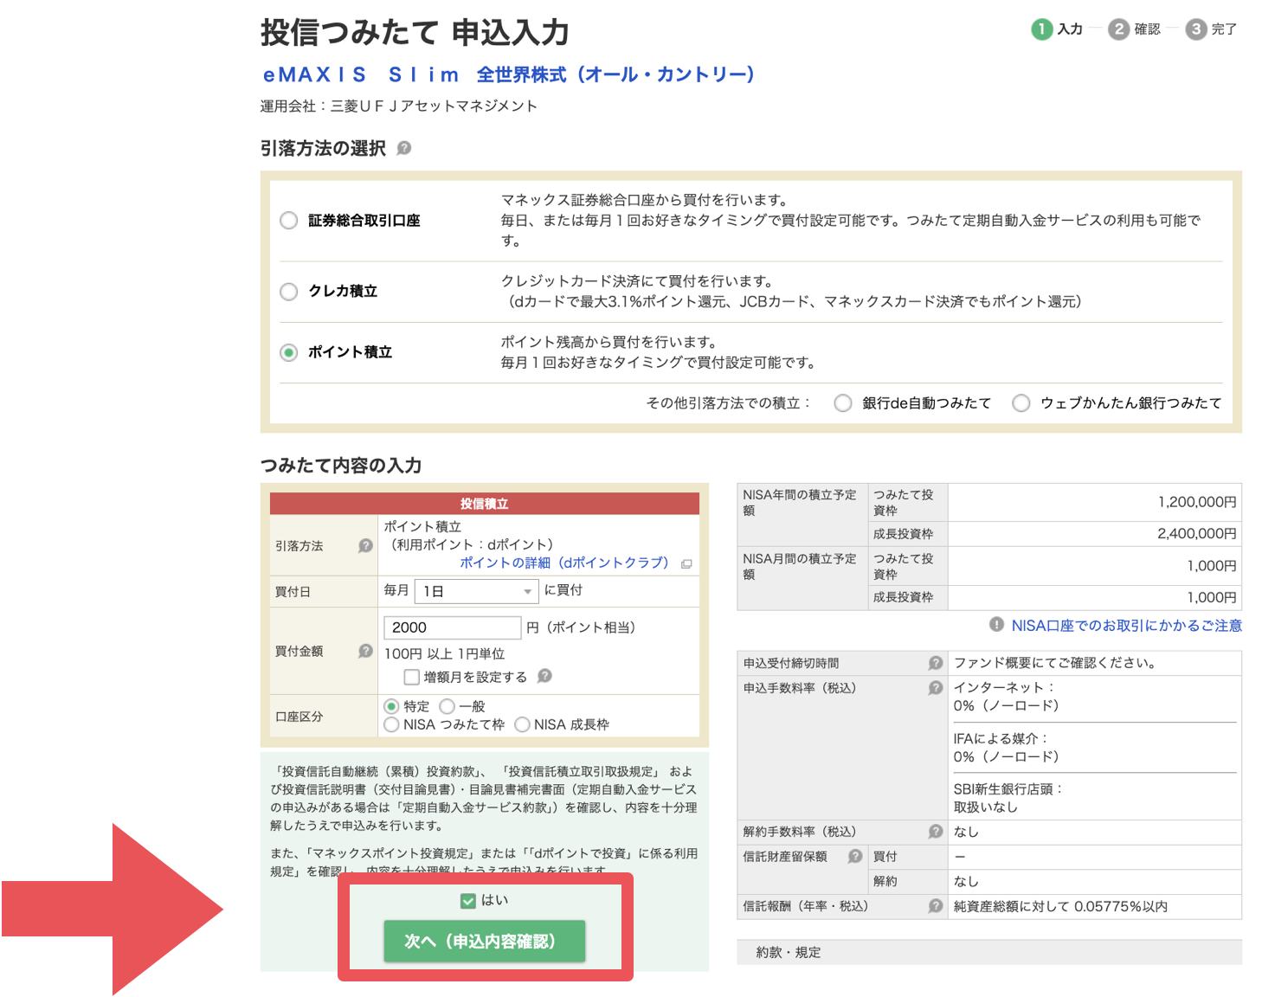Open help icon in 買付金額 row
Viewport: 1262px width, 997px height.
[x=365, y=651]
